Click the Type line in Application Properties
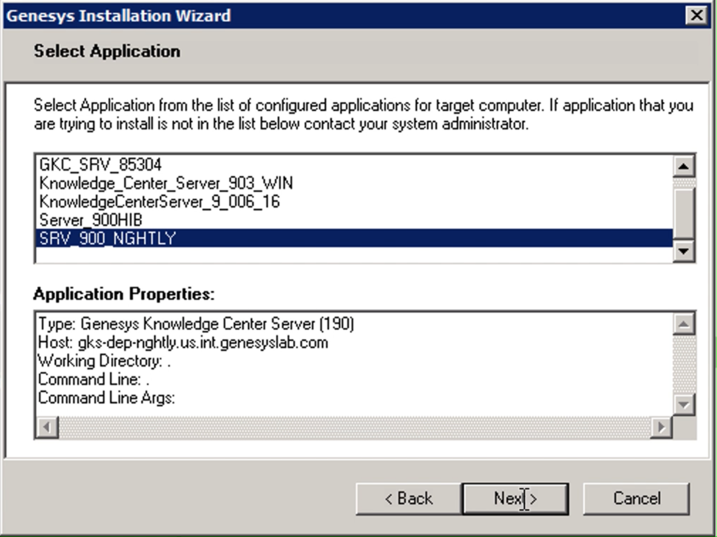The width and height of the screenshot is (717, 537). 195,324
